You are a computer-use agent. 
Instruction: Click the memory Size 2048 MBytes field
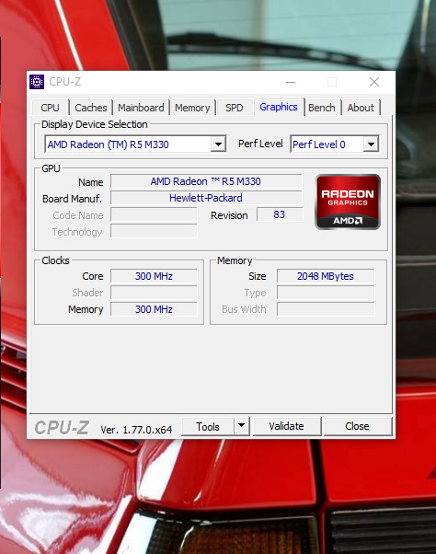[326, 276]
